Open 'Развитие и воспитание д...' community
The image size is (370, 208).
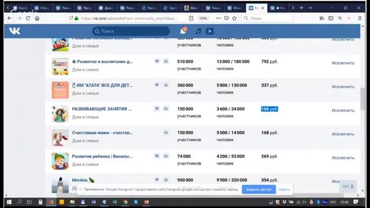(102, 62)
